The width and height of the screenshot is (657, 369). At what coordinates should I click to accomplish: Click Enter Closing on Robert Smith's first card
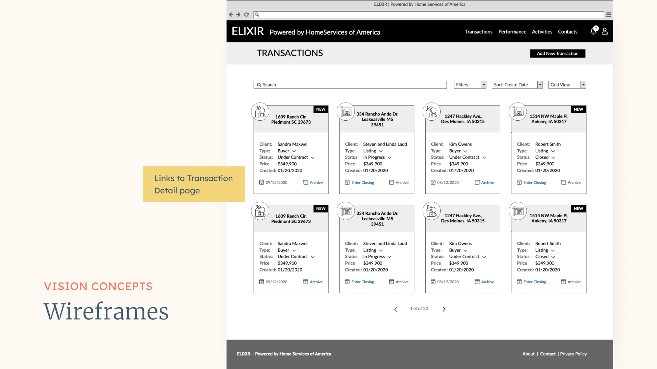(534, 183)
